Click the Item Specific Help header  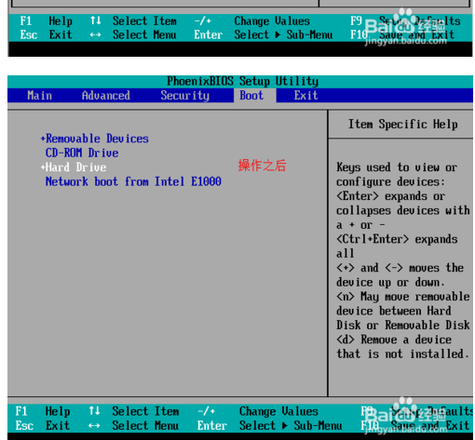402,125
